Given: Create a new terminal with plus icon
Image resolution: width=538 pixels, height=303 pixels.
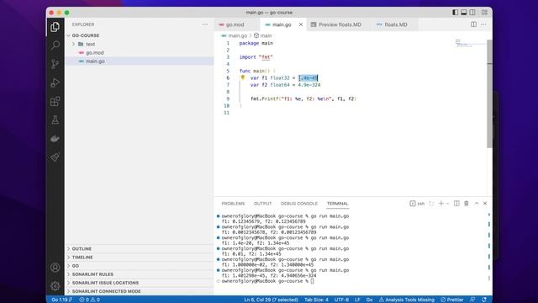Looking at the screenshot, I should [x=440, y=204].
